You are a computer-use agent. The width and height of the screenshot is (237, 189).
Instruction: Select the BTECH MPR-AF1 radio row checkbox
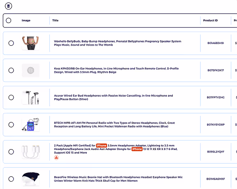pyautogui.click(x=11, y=124)
